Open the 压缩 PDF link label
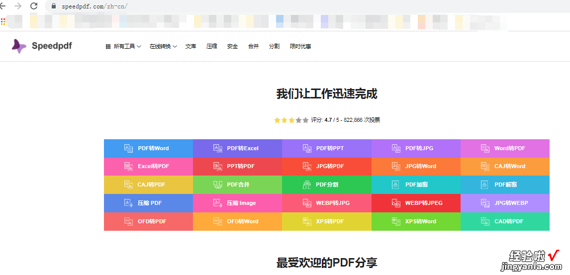The height and width of the screenshot is (275, 570). [x=150, y=203]
